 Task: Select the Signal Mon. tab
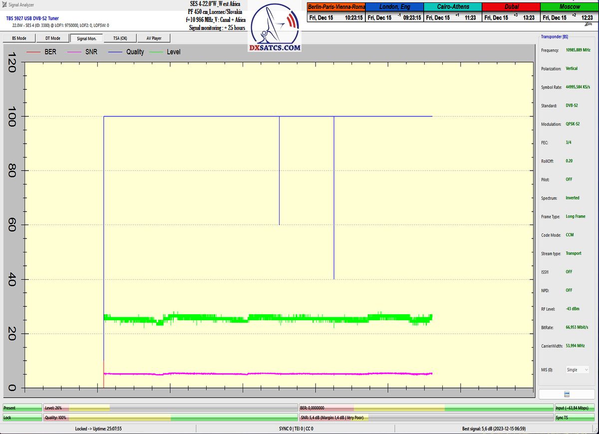tap(86, 38)
